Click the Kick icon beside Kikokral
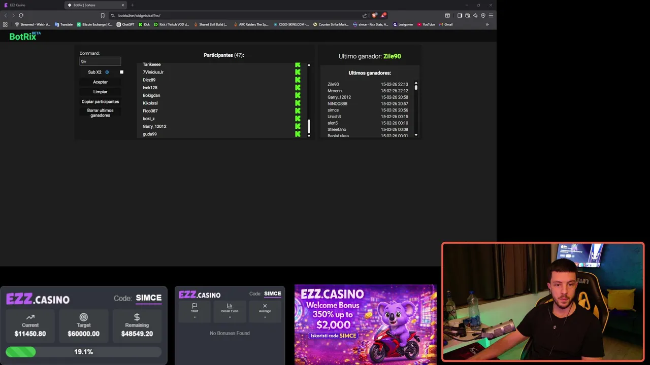 tap(298, 103)
